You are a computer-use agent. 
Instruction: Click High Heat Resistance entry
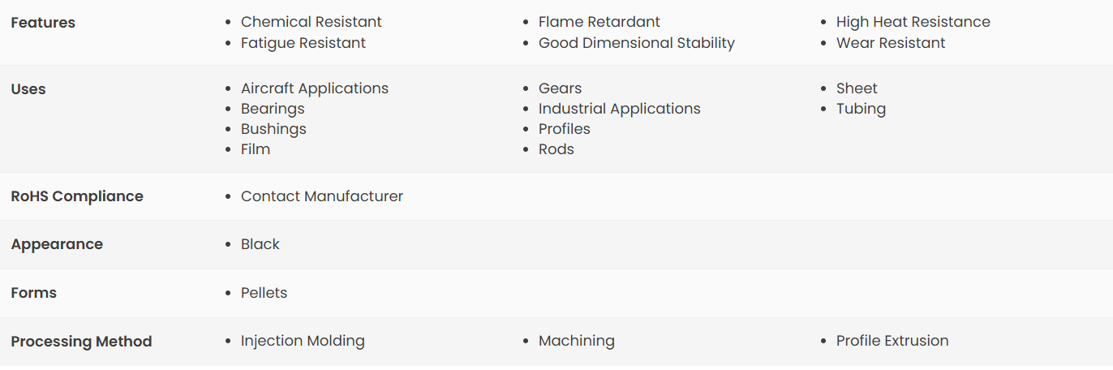[913, 22]
